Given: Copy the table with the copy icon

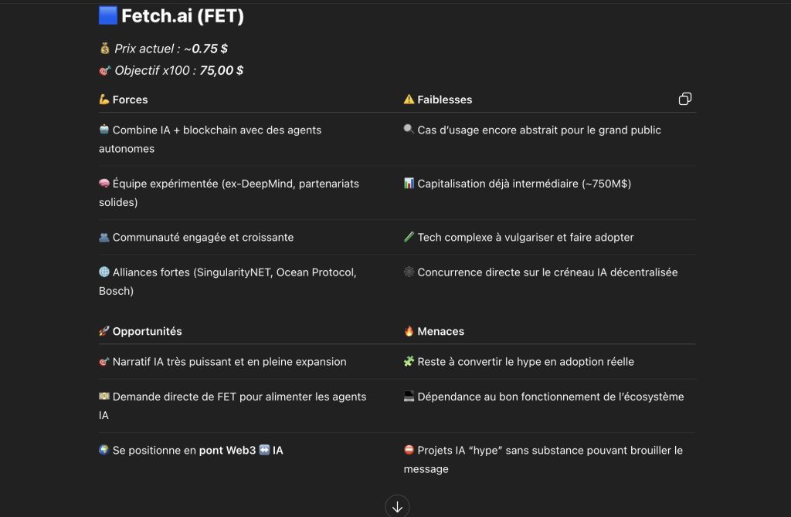Looking at the screenshot, I should [x=684, y=99].
